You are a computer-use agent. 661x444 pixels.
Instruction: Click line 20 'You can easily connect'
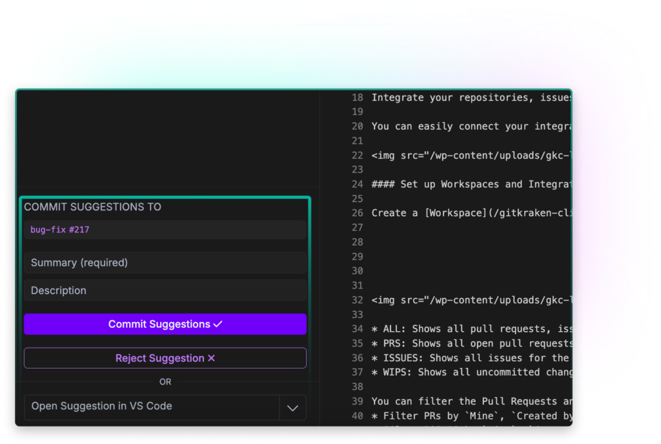tap(471, 126)
